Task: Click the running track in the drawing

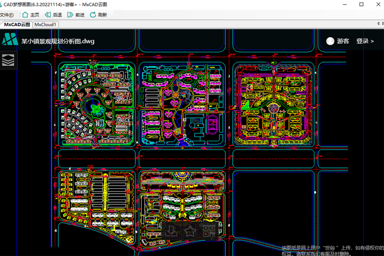Action: pos(212,125)
